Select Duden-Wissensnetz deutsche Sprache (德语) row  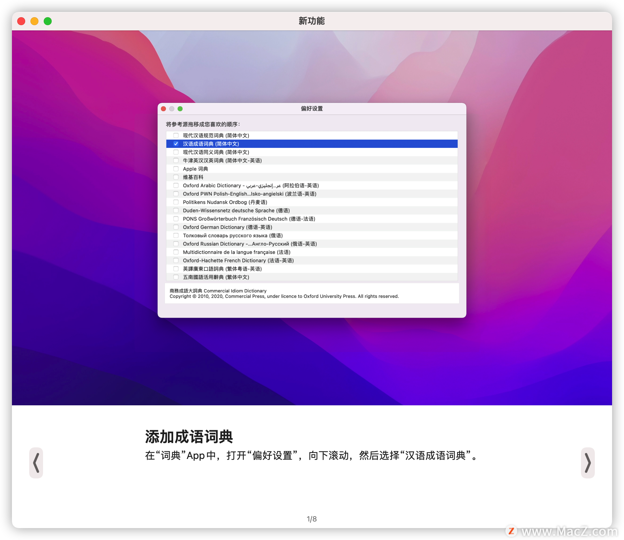pos(312,210)
